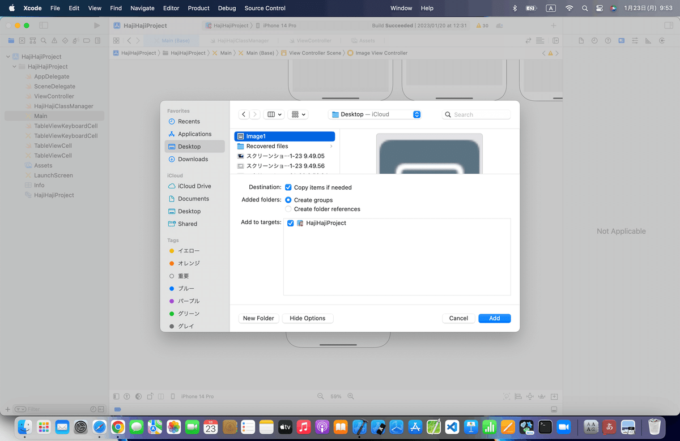Click the Add button
Screen dimensions: 680x441
(x=495, y=318)
